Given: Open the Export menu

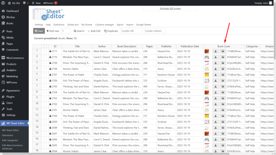Looking at the screenshot, I should point(120,24).
